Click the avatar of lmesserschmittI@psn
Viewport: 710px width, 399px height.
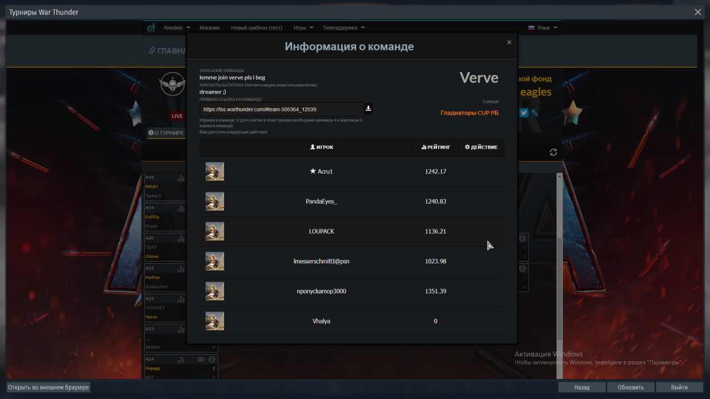(x=215, y=261)
